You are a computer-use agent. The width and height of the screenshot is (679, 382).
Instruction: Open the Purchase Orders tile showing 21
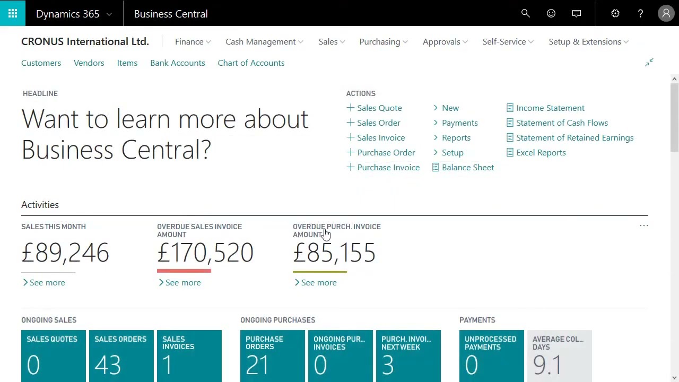click(x=273, y=356)
